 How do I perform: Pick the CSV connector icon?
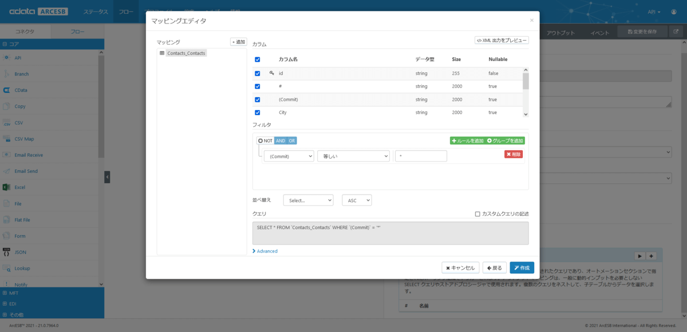point(7,122)
